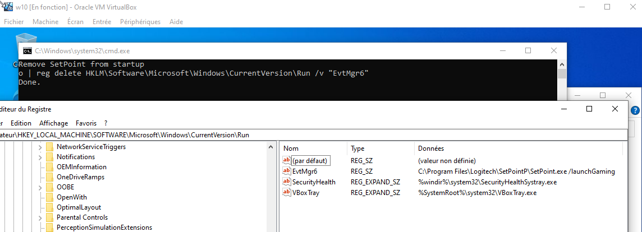This screenshot has height=232, width=642.
Task: Select the (par défaut) value icon
Action: (287, 161)
